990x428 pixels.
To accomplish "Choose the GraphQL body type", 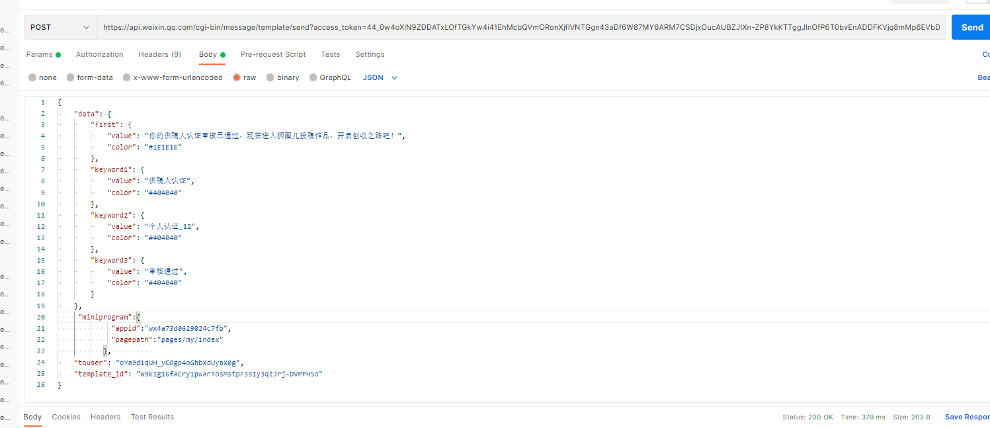I will click(331, 77).
